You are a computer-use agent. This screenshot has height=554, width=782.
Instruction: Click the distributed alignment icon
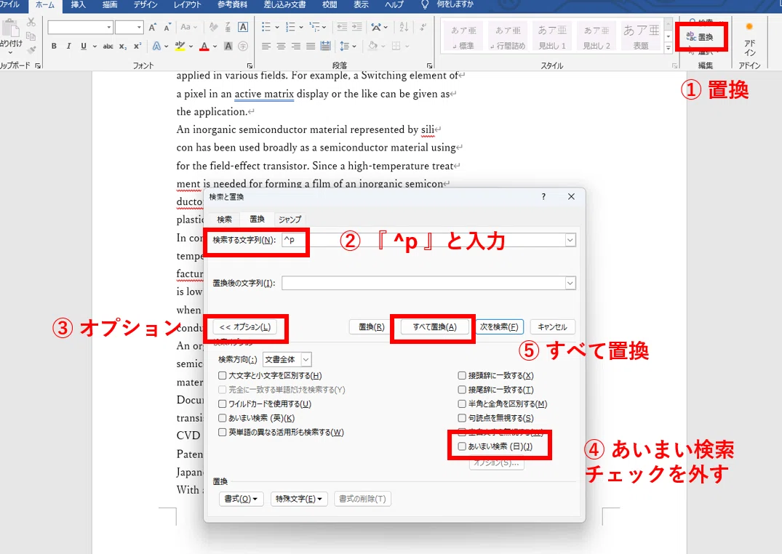[325, 46]
